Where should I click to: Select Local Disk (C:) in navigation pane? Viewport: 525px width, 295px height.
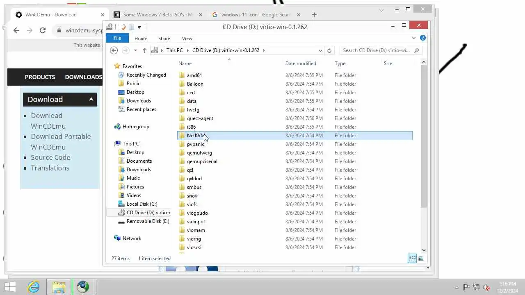coord(142,204)
